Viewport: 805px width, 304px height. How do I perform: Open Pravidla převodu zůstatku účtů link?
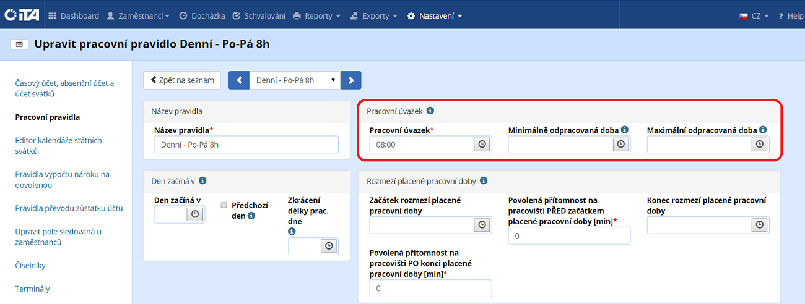(x=69, y=208)
